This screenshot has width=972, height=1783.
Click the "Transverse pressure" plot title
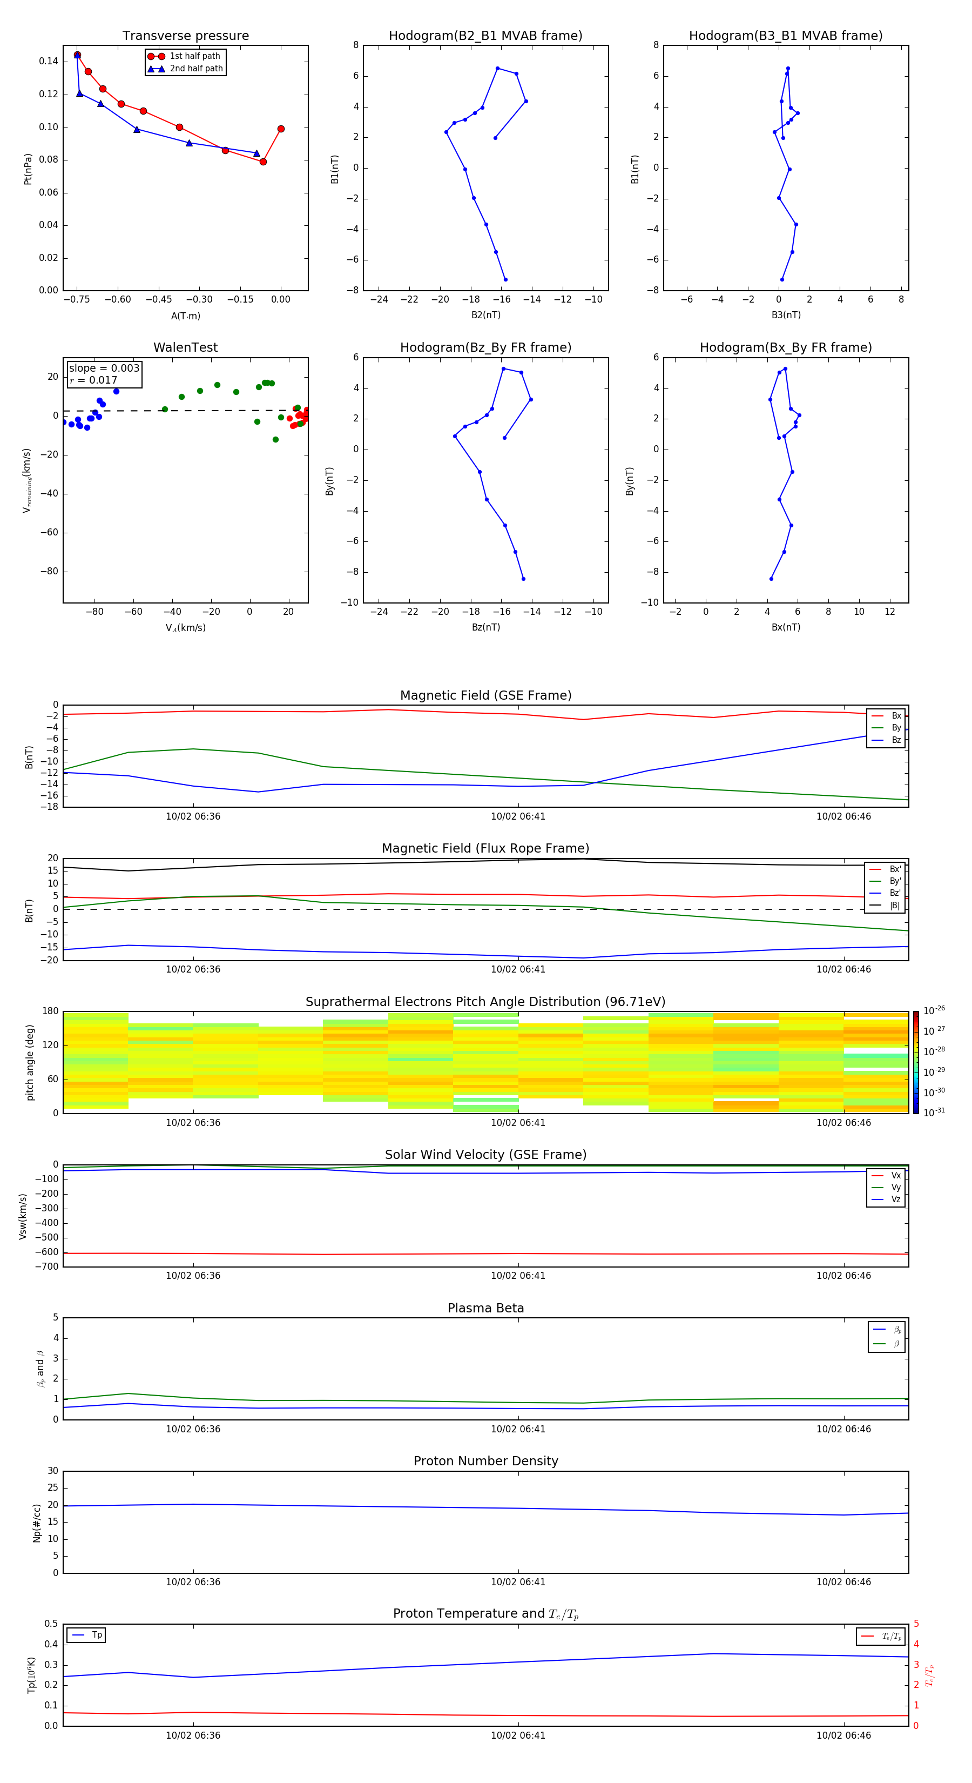(x=185, y=36)
